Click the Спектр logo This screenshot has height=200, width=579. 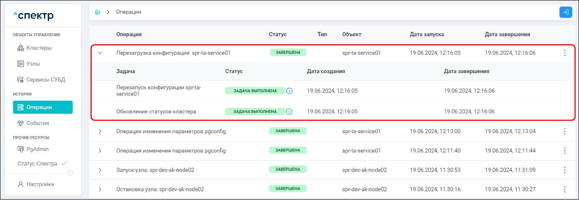coord(33,16)
